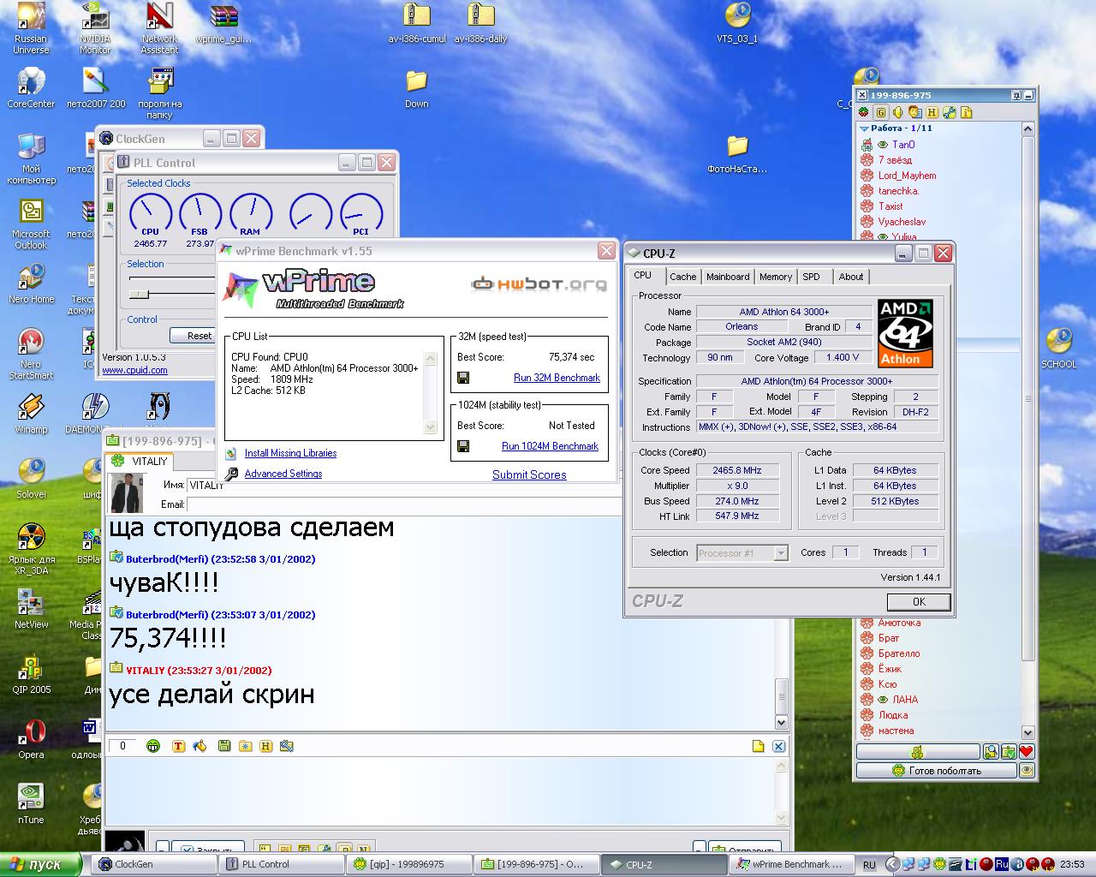This screenshot has height=877, width=1096.
Task: Open the nTune desktop shortcut
Action: [32, 804]
